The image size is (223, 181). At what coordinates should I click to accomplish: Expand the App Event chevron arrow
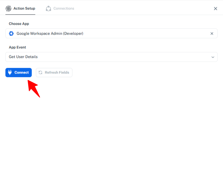pyautogui.click(x=213, y=57)
